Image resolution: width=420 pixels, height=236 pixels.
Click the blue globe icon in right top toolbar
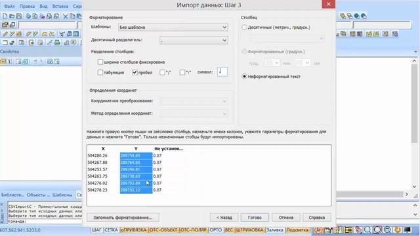click(x=357, y=16)
